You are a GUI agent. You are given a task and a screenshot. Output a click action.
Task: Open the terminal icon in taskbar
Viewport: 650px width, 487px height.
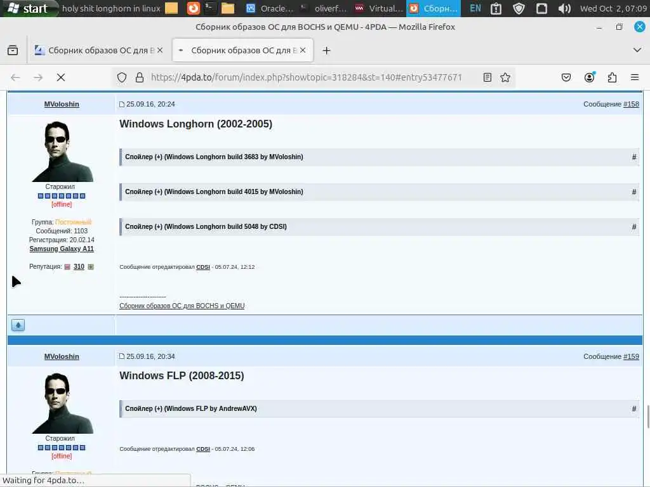tap(210, 8)
